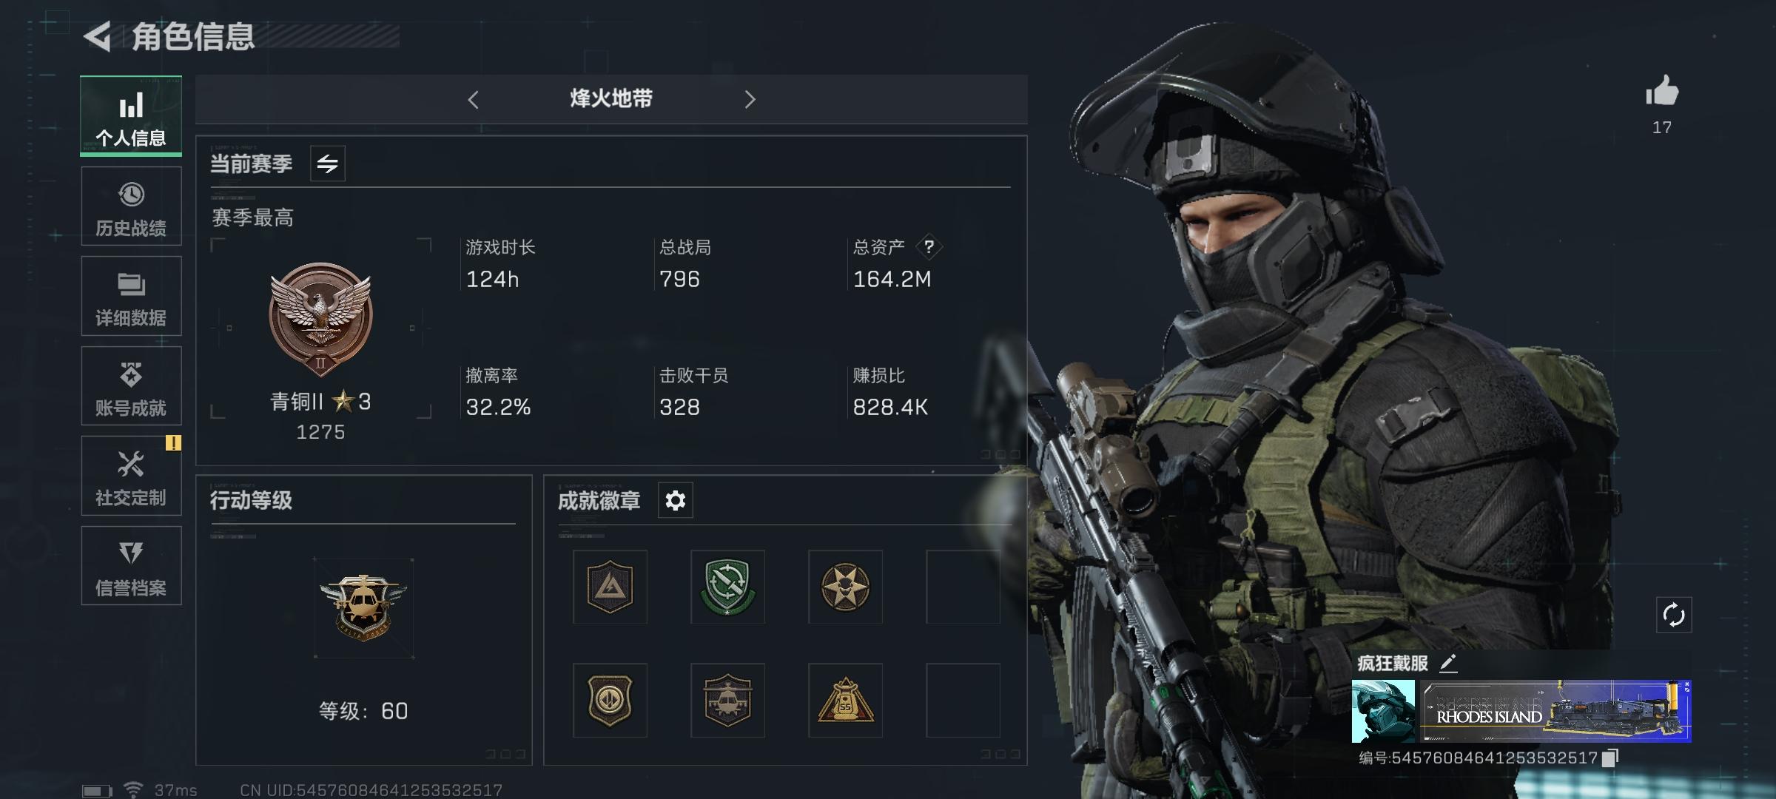Select the helicopter achievement badge
1776x799 pixels.
click(727, 700)
